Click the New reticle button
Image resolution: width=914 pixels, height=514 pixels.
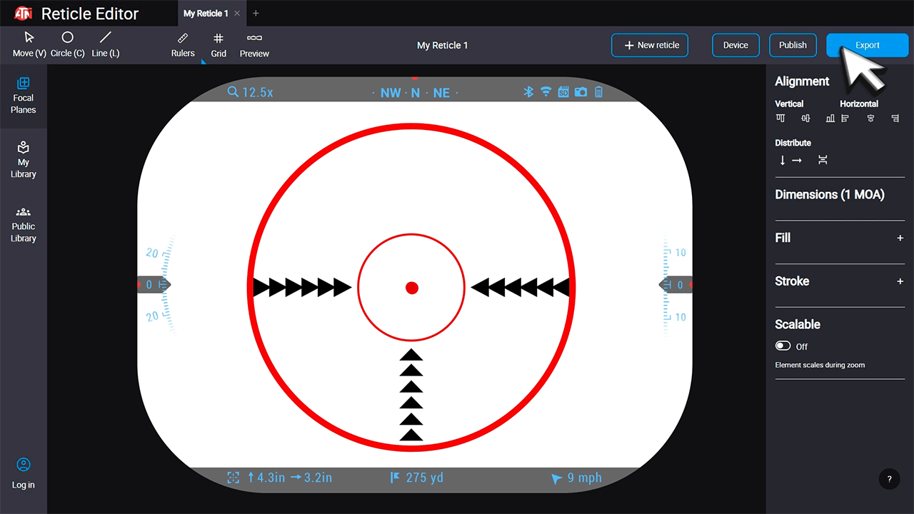click(x=650, y=45)
